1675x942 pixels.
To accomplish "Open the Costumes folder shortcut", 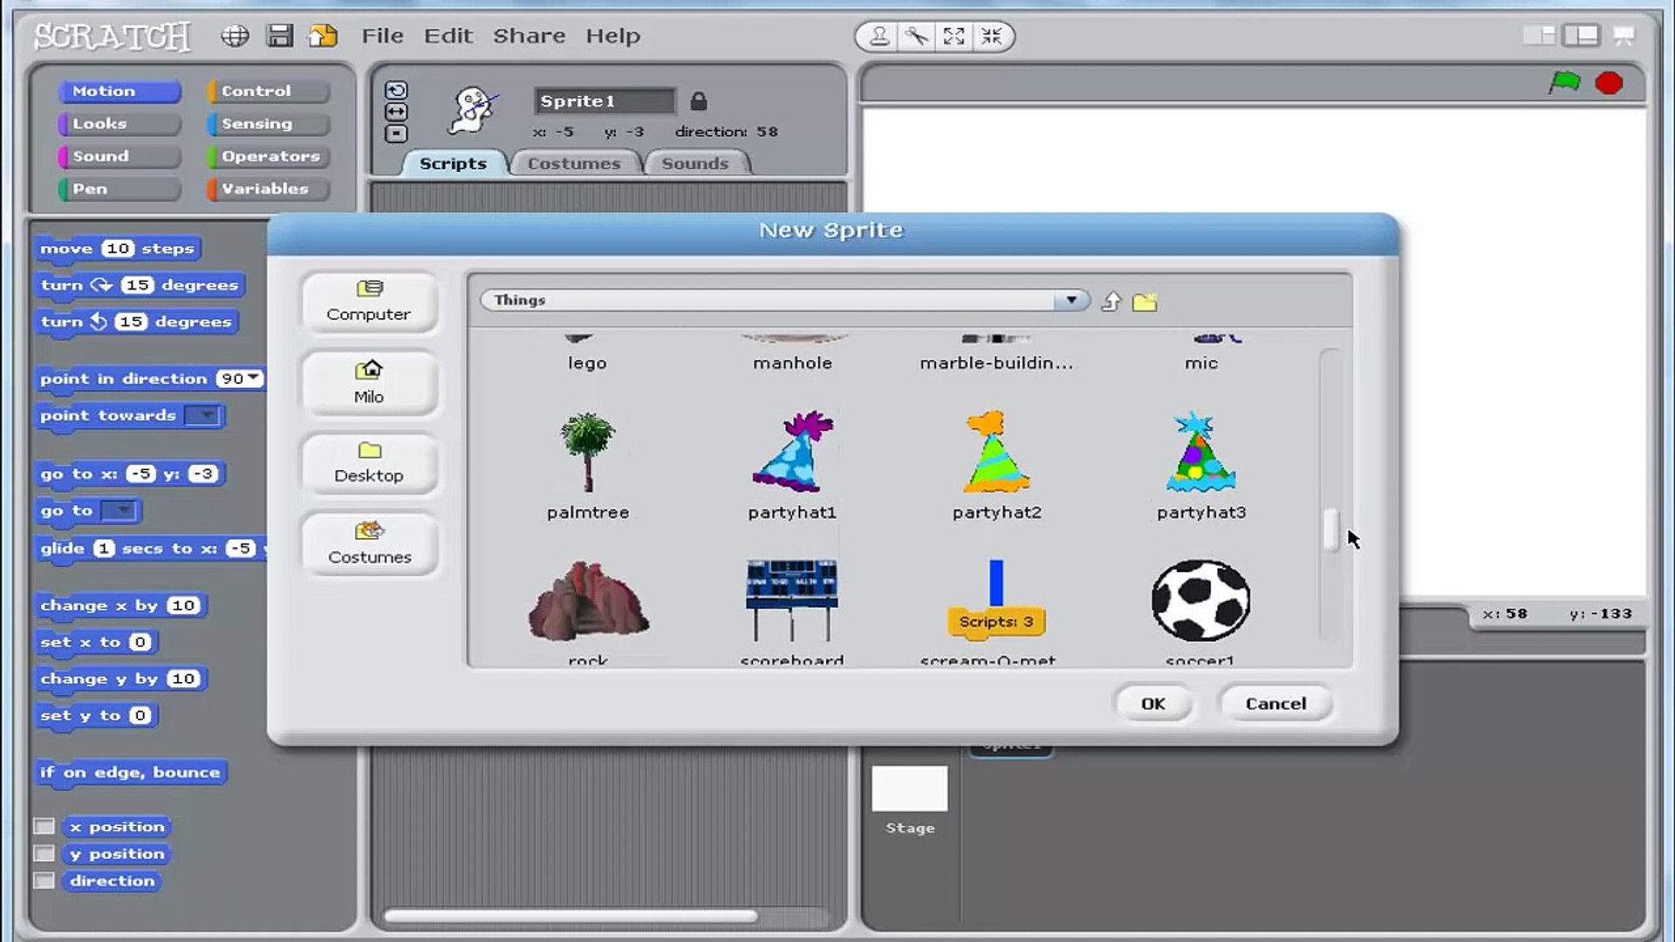I will click(x=369, y=543).
